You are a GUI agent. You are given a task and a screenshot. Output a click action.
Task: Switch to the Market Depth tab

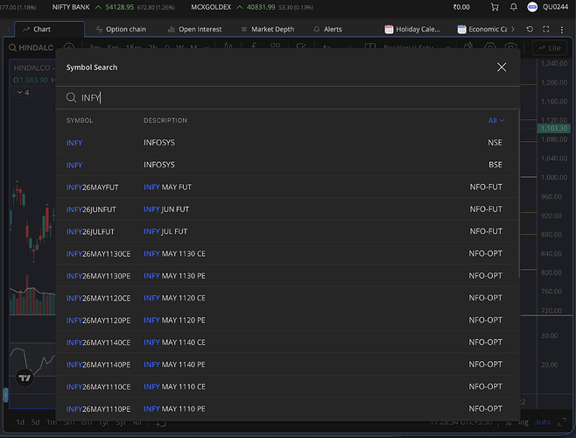click(x=268, y=30)
